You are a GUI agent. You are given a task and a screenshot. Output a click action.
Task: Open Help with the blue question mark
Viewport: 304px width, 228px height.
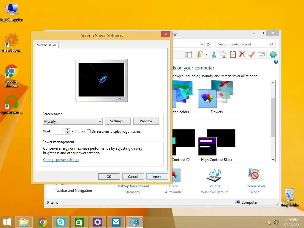tap(276, 62)
